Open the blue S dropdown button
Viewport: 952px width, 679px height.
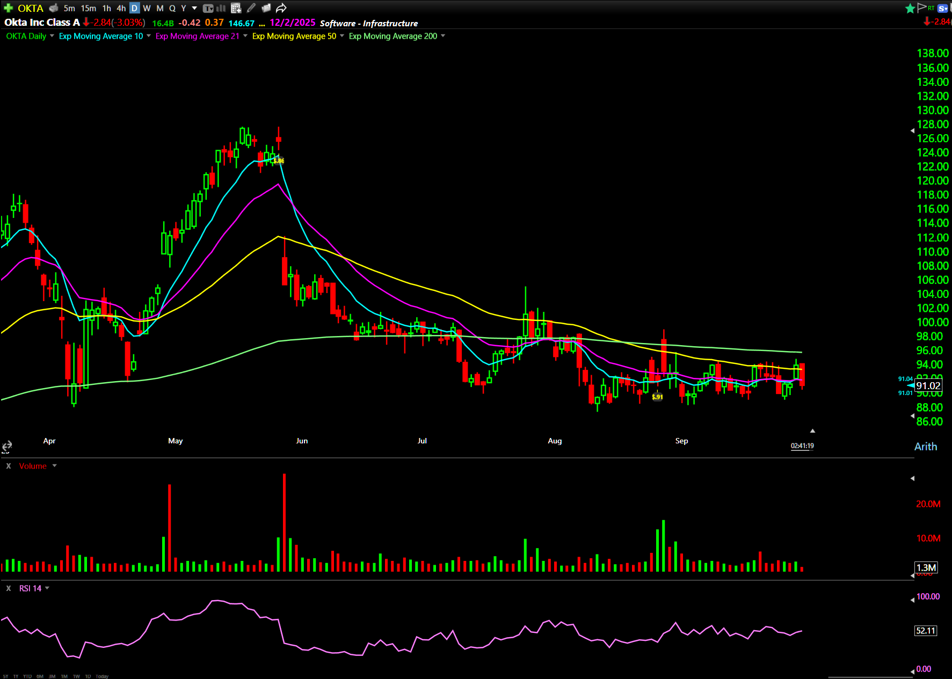[x=942, y=8]
